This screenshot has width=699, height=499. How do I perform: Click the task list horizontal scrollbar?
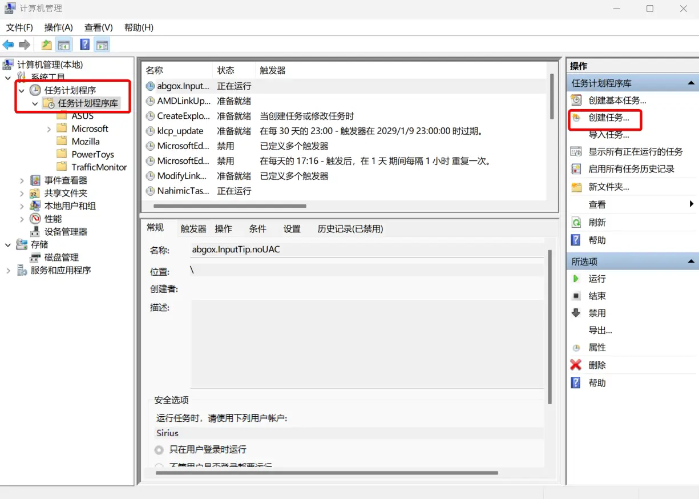231,206
